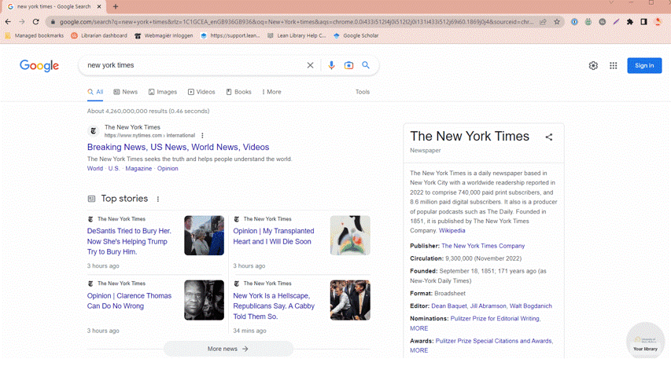
Task: Open the More search filters dropdown
Action: (271, 92)
